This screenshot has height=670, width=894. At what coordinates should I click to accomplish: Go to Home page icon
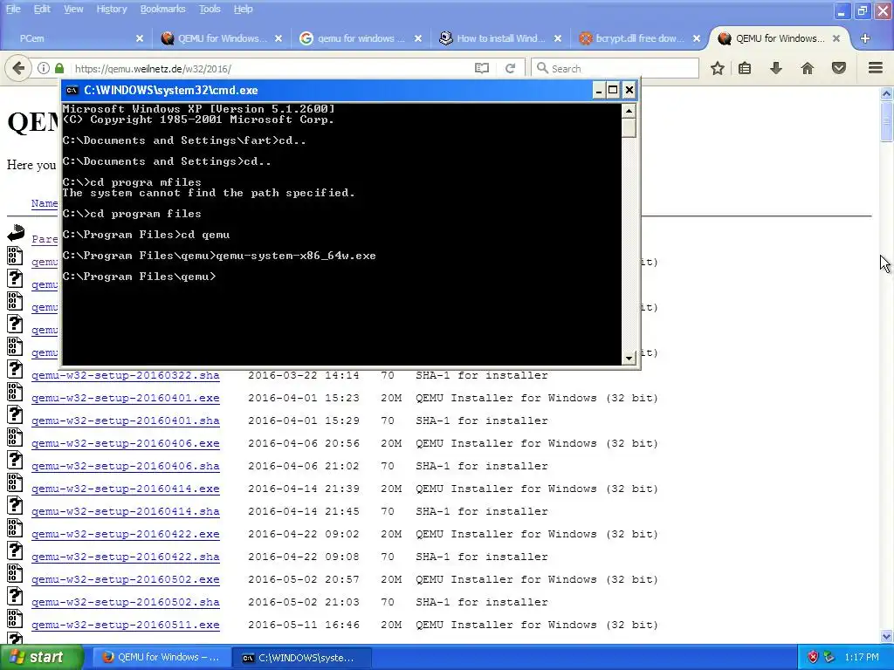point(808,68)
